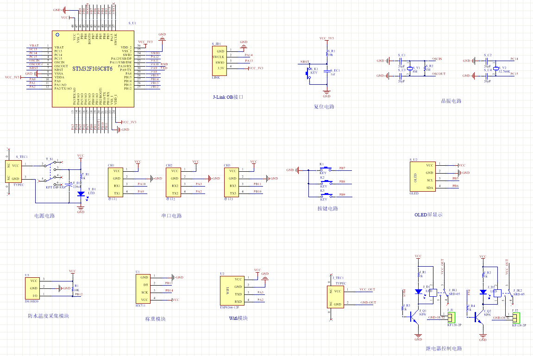Select the CH2 serial port connector

[173, 182]
